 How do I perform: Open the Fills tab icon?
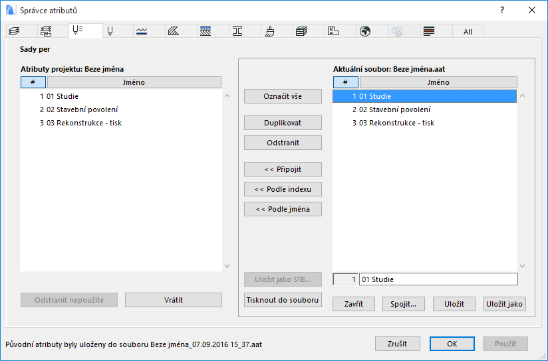click(174, 31)
